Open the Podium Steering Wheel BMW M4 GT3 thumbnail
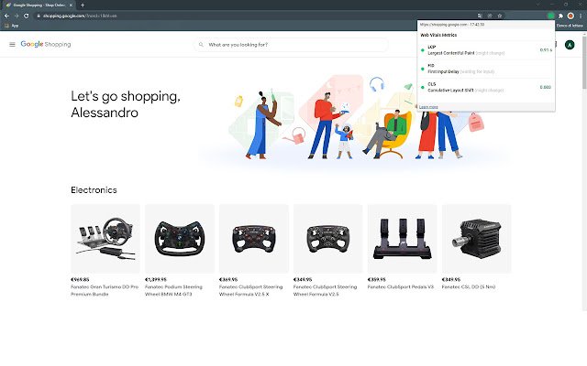This screenshot has width=587, height=366. (180, 239)
